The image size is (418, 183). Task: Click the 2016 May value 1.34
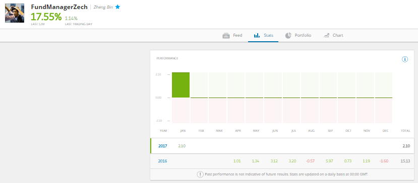(x=255, y=161)
